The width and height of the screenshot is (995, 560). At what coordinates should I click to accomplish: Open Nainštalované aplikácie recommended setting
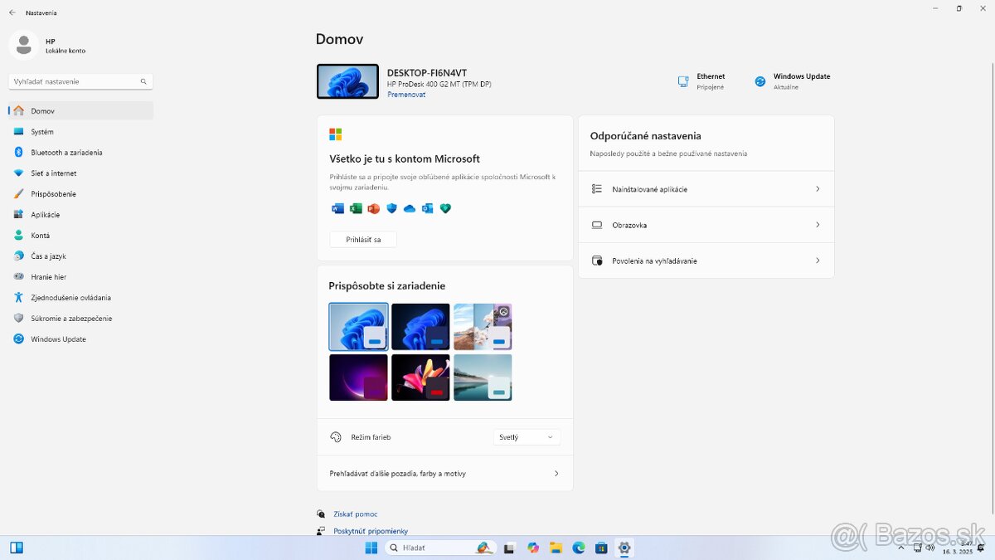706,189
